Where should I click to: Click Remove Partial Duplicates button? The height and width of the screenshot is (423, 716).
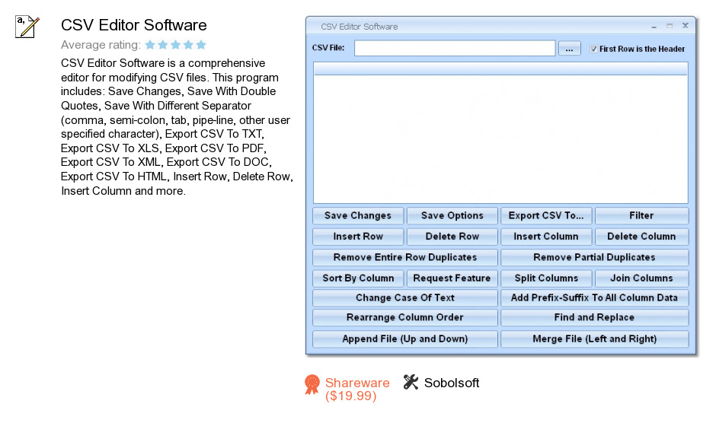pos(595,257)
